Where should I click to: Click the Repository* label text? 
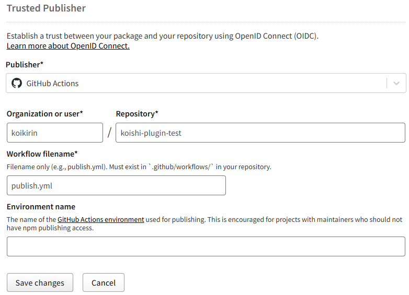pyautogui.click(x=137, y=114)
